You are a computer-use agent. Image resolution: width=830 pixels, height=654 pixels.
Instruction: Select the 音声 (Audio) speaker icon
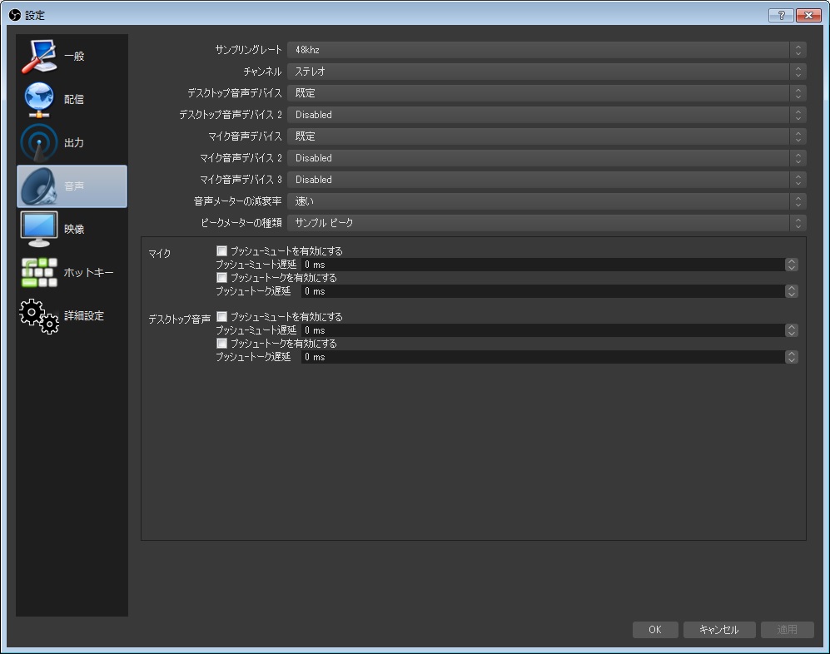[x=38, y=186]
